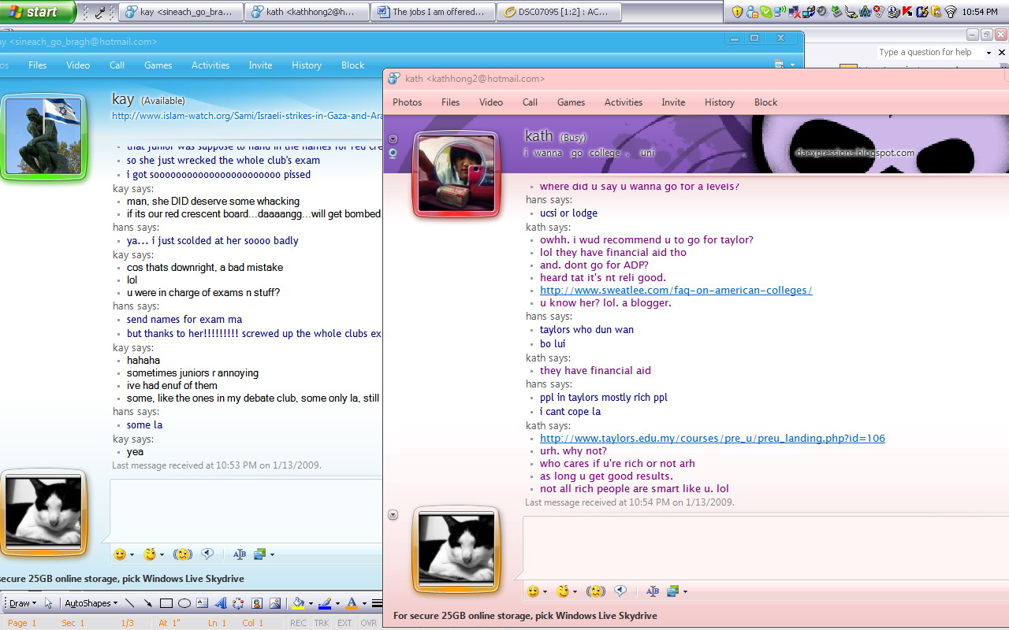Click the Block menu in kath window
The image size is (1009, 630).
click(765, 102)
